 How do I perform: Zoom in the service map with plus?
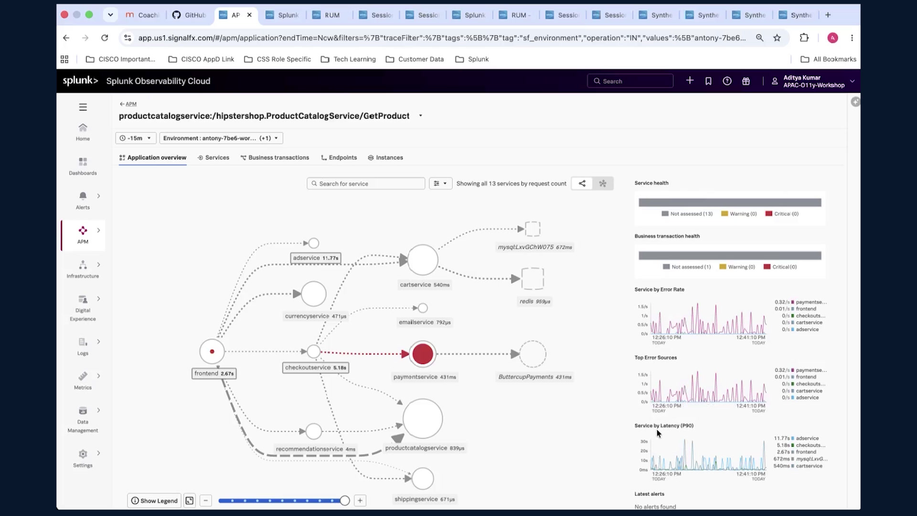[x=360, y=501]
